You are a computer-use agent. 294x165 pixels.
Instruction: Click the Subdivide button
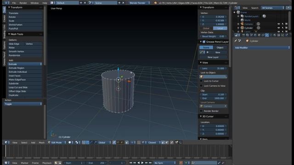pyautogui.click(x=25, y=83)
